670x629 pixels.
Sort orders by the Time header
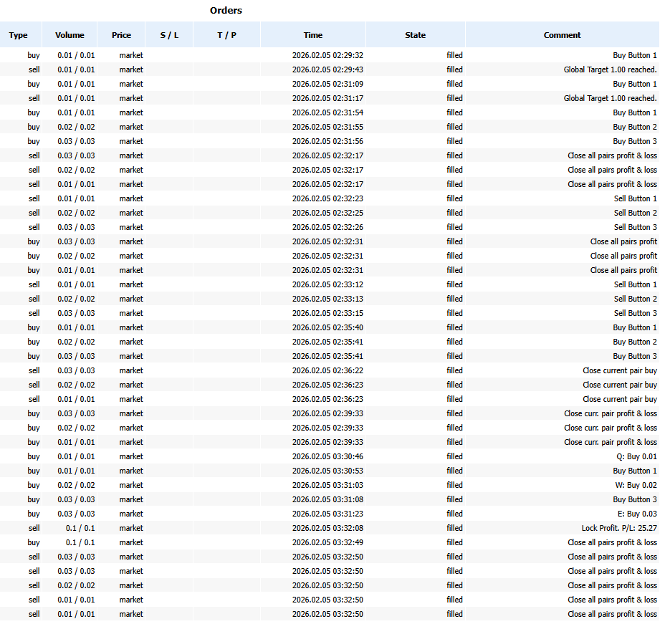tap(313, 35)
